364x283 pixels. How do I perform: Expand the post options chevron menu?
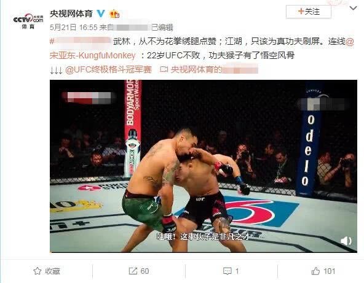pos(353,9)
